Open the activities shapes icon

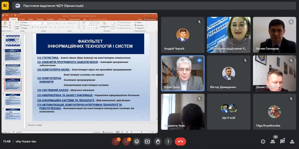point(292,141)
